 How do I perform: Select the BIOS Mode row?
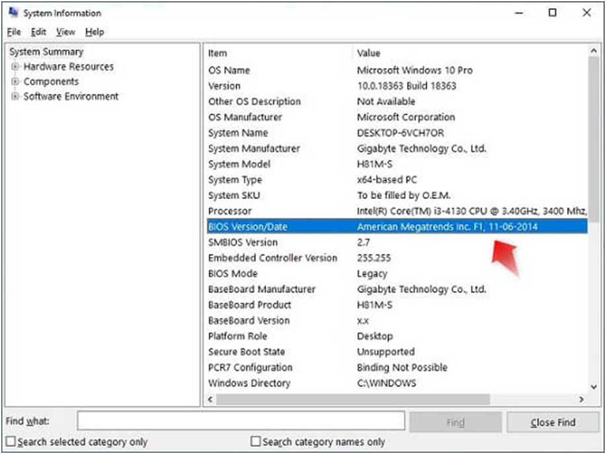click(x=397, y=274)
